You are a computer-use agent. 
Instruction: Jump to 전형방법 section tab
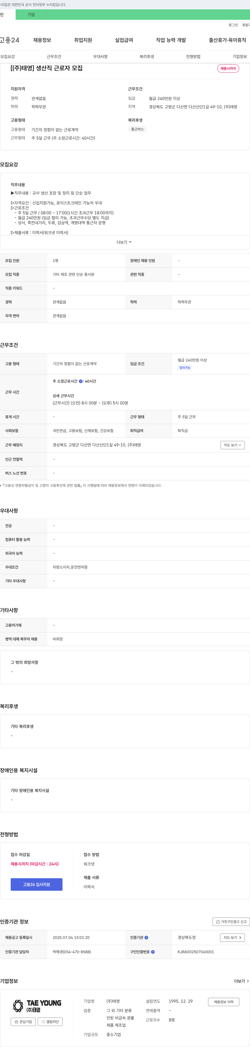193,57
